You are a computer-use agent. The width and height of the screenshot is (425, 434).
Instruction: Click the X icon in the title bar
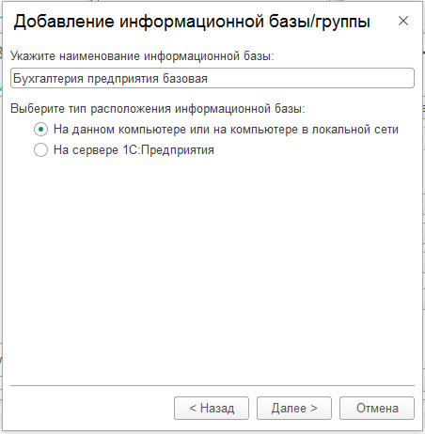coord(403,21)
